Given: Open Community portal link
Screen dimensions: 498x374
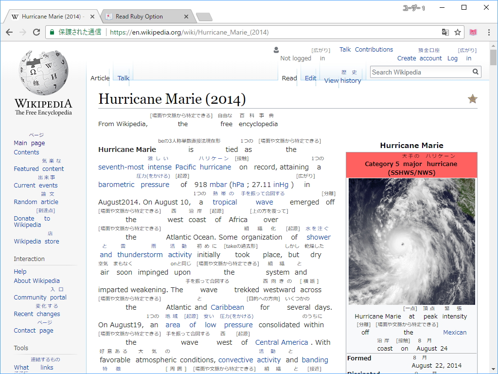Looking at the screenshot, I should (40, 297).
